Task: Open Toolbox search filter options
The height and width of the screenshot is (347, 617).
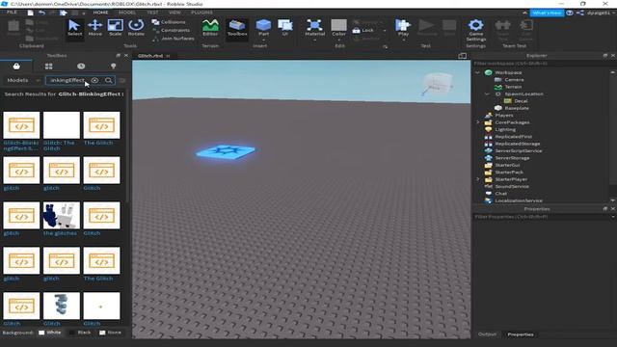Action: click(122, 80)
